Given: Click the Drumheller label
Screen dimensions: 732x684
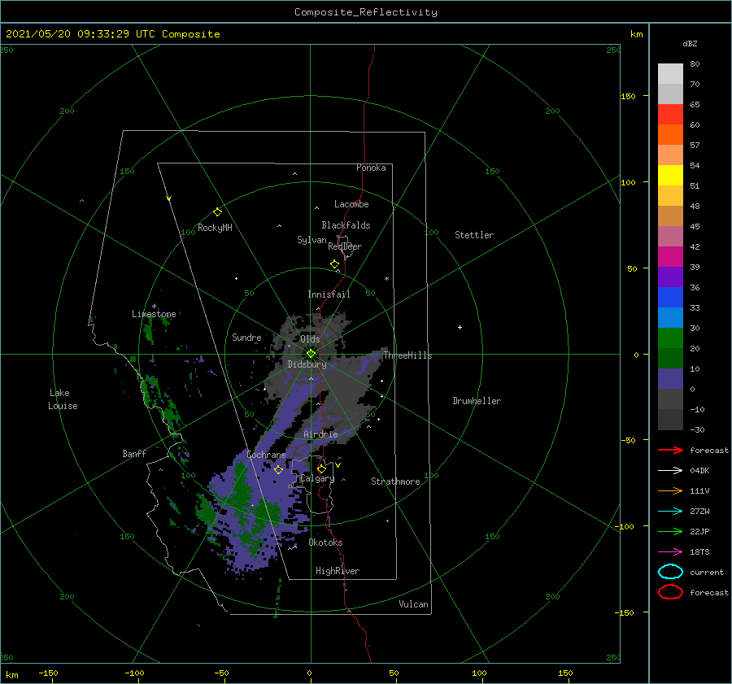Looking at the screenshot, I should [x=477, y=401].
